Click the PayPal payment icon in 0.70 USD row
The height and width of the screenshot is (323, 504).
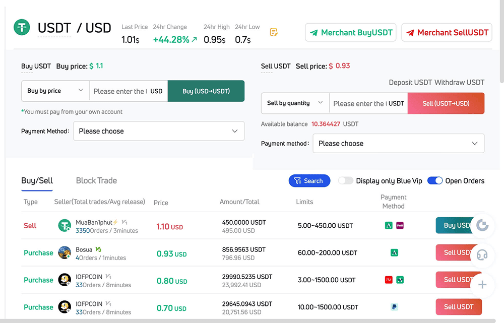[x=395, y=307]
